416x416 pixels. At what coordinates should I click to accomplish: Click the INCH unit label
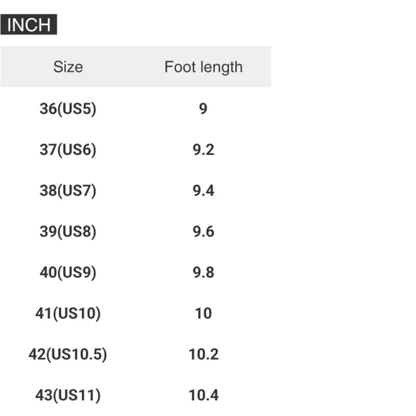(x=29, y=24)
